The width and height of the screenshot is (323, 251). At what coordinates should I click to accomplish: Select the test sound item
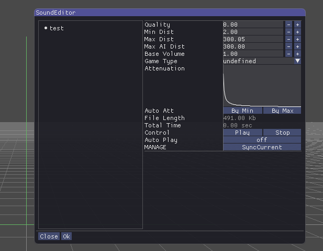click(57, 28)
